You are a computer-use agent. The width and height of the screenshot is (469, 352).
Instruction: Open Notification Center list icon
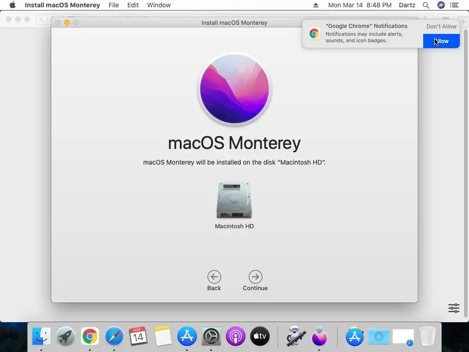click(454, 5)
